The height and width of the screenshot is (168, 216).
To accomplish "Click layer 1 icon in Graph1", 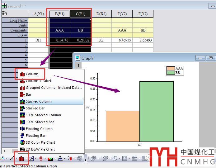I will tap(78, 66).
